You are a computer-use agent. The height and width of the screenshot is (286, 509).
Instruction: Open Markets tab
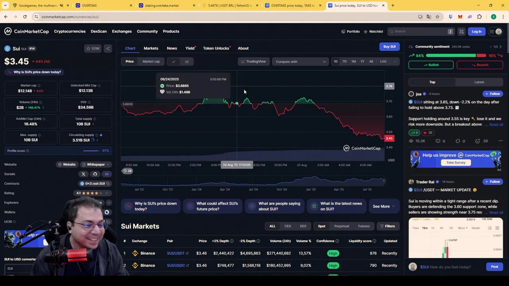click(x=151, y=48)
